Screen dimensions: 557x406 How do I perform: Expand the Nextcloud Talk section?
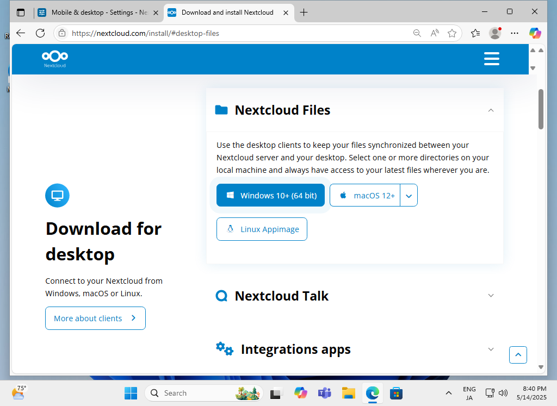491,295
